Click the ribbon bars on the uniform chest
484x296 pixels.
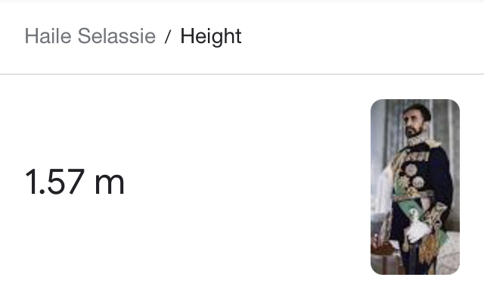click(417, 157)
